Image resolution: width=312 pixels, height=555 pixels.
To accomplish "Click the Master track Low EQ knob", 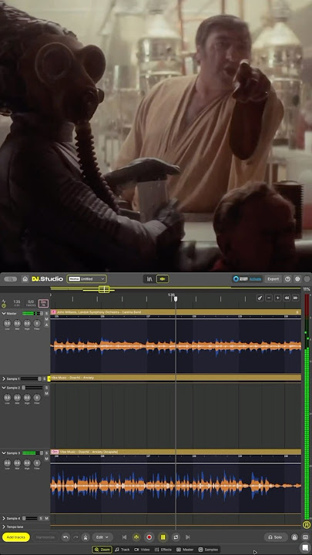I will (7, 323).
